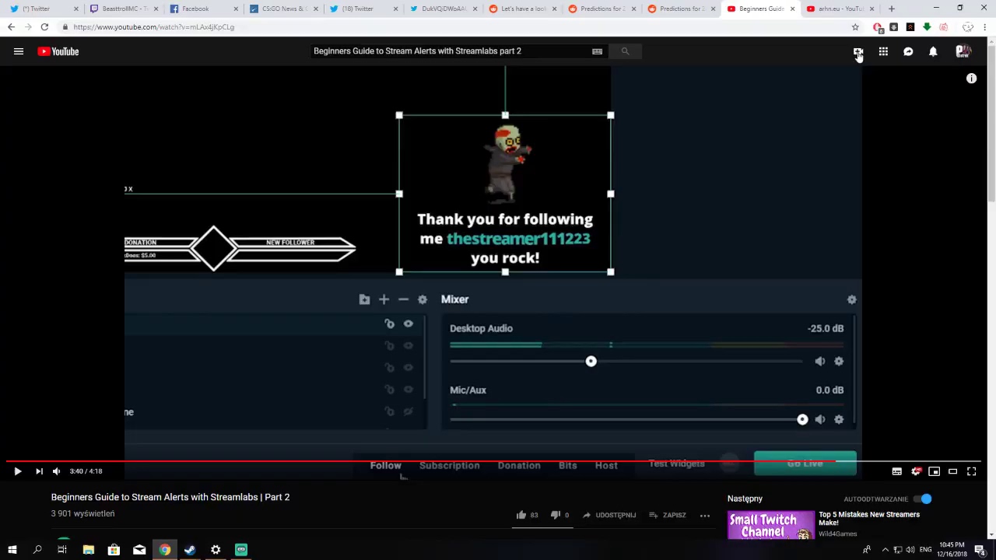Switch to theater mode
996x560 pixels.
(952, 471)
